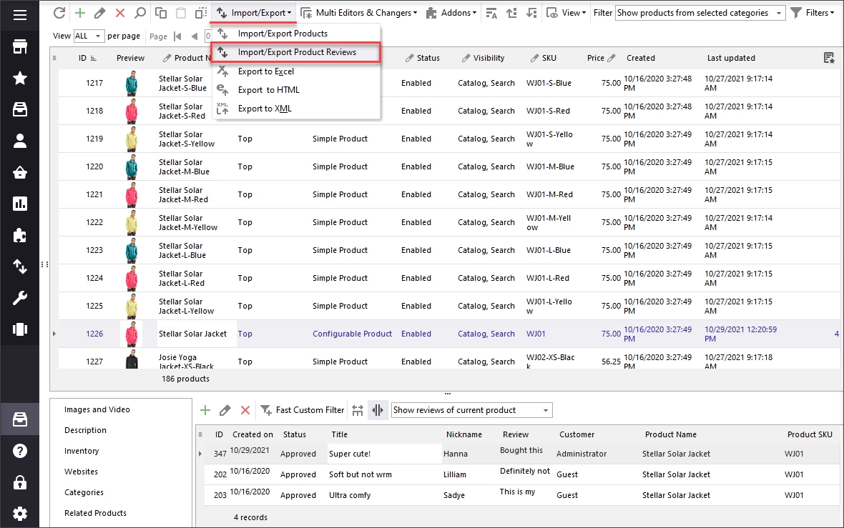The width and height of the screenshot is (844, 528).
Task: Open favorites star in the sidebar
Action: [20, 78]
